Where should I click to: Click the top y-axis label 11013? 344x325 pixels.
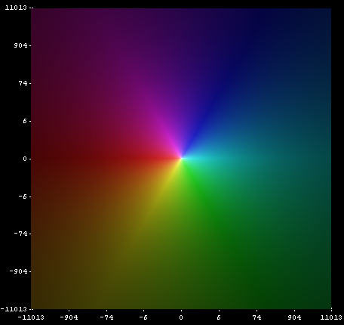coord(16,8)
